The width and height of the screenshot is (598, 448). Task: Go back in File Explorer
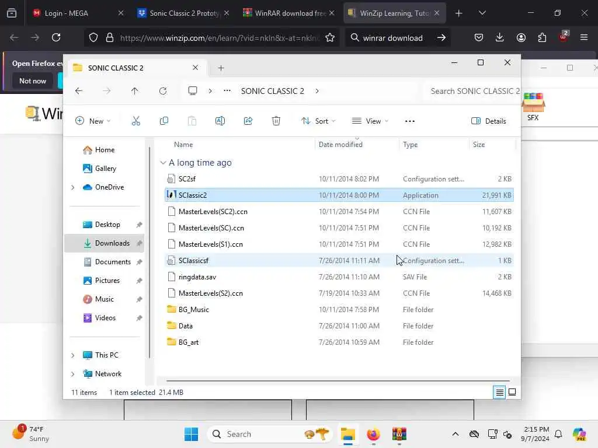coord(79,91)
